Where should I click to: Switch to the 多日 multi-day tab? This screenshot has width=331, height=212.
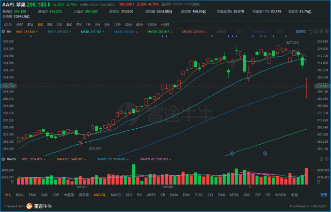point(30,25)
